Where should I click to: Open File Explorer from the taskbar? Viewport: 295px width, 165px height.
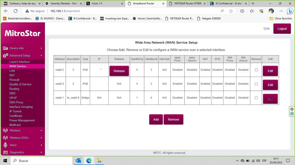pos(100,161)
